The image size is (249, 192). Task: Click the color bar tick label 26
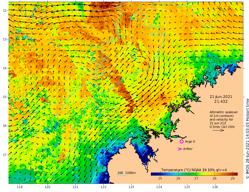pos(178,178)
